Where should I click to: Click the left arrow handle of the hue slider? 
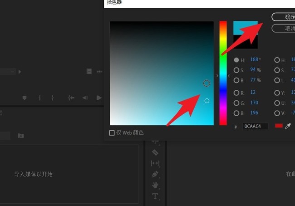(217, 76)
